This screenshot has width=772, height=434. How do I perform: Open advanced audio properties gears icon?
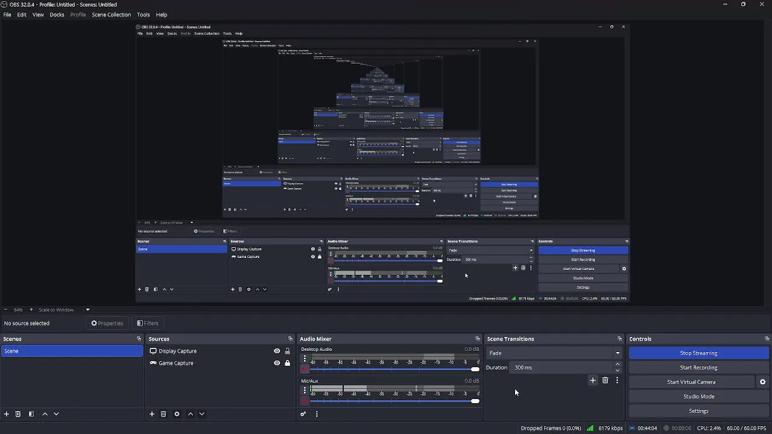click(303, 414)
